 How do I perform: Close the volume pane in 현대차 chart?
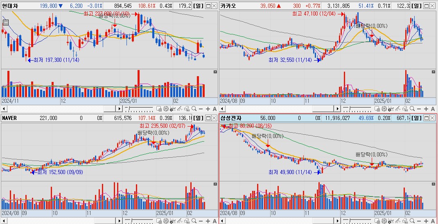(x=215, y=72)
